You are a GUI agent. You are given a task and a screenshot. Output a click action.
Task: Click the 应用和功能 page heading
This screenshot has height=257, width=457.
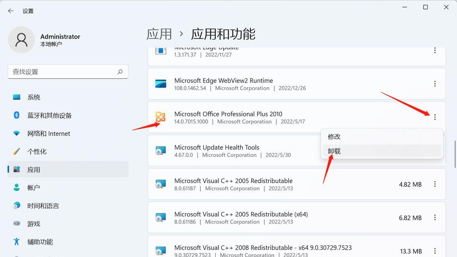point(223,34)
